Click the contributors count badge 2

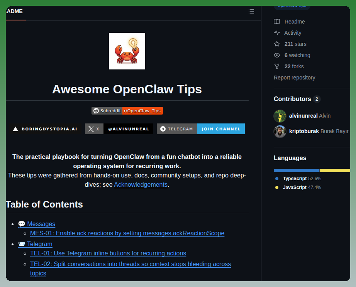click(x=317, y=99)
